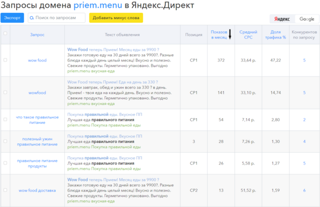Open query полезный ужин правильное питание
This screenshot has width=320, height=207.
(37, 142)
